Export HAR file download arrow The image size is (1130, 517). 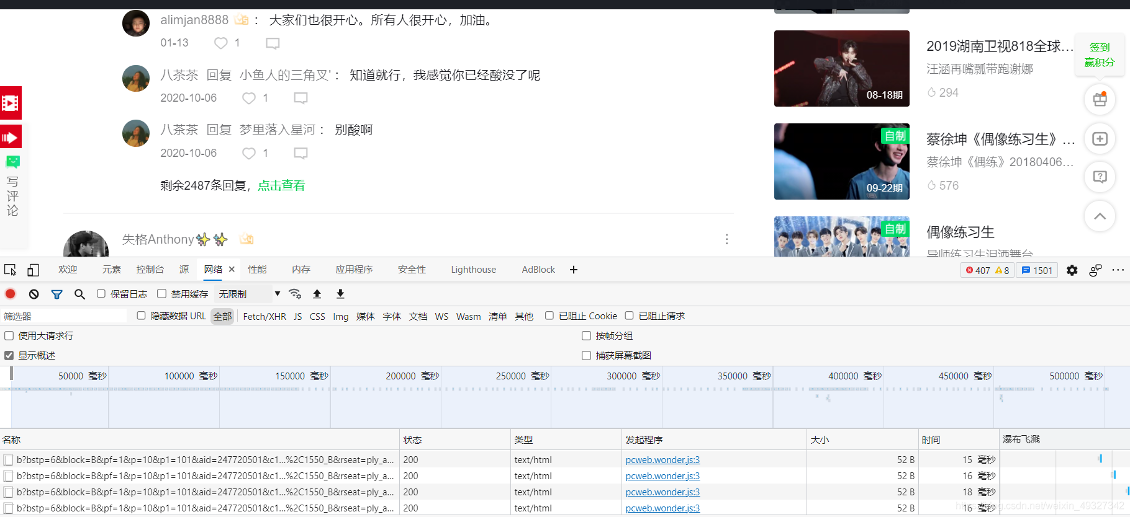340,294
